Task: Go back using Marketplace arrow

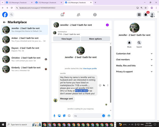Action: click(4, 22)
